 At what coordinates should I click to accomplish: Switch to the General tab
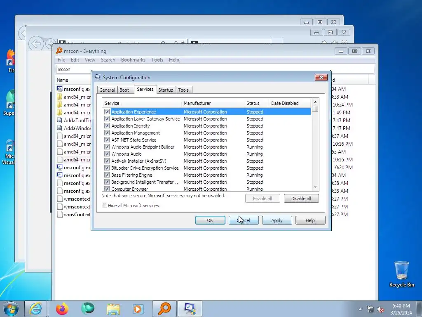(x=107, y=90)
